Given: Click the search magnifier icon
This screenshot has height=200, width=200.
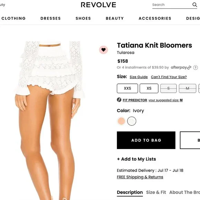Looking at the screenshot, I should point(194,5).
